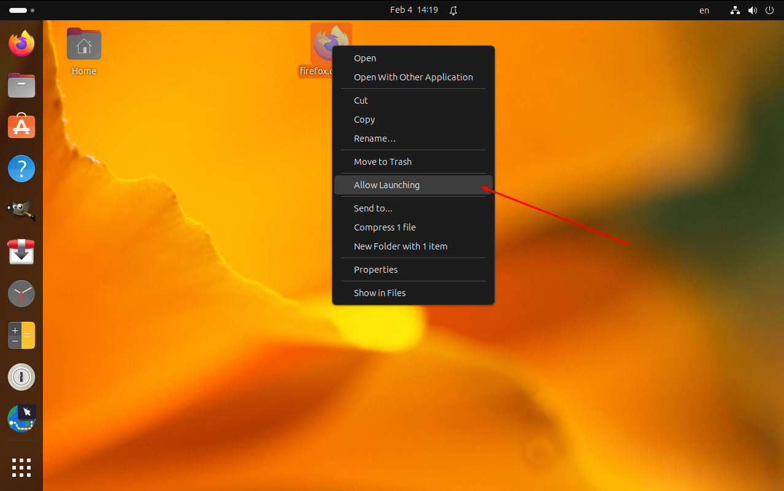Open the Help application
This screenshot has height=491, width=784.
(21, 169)
